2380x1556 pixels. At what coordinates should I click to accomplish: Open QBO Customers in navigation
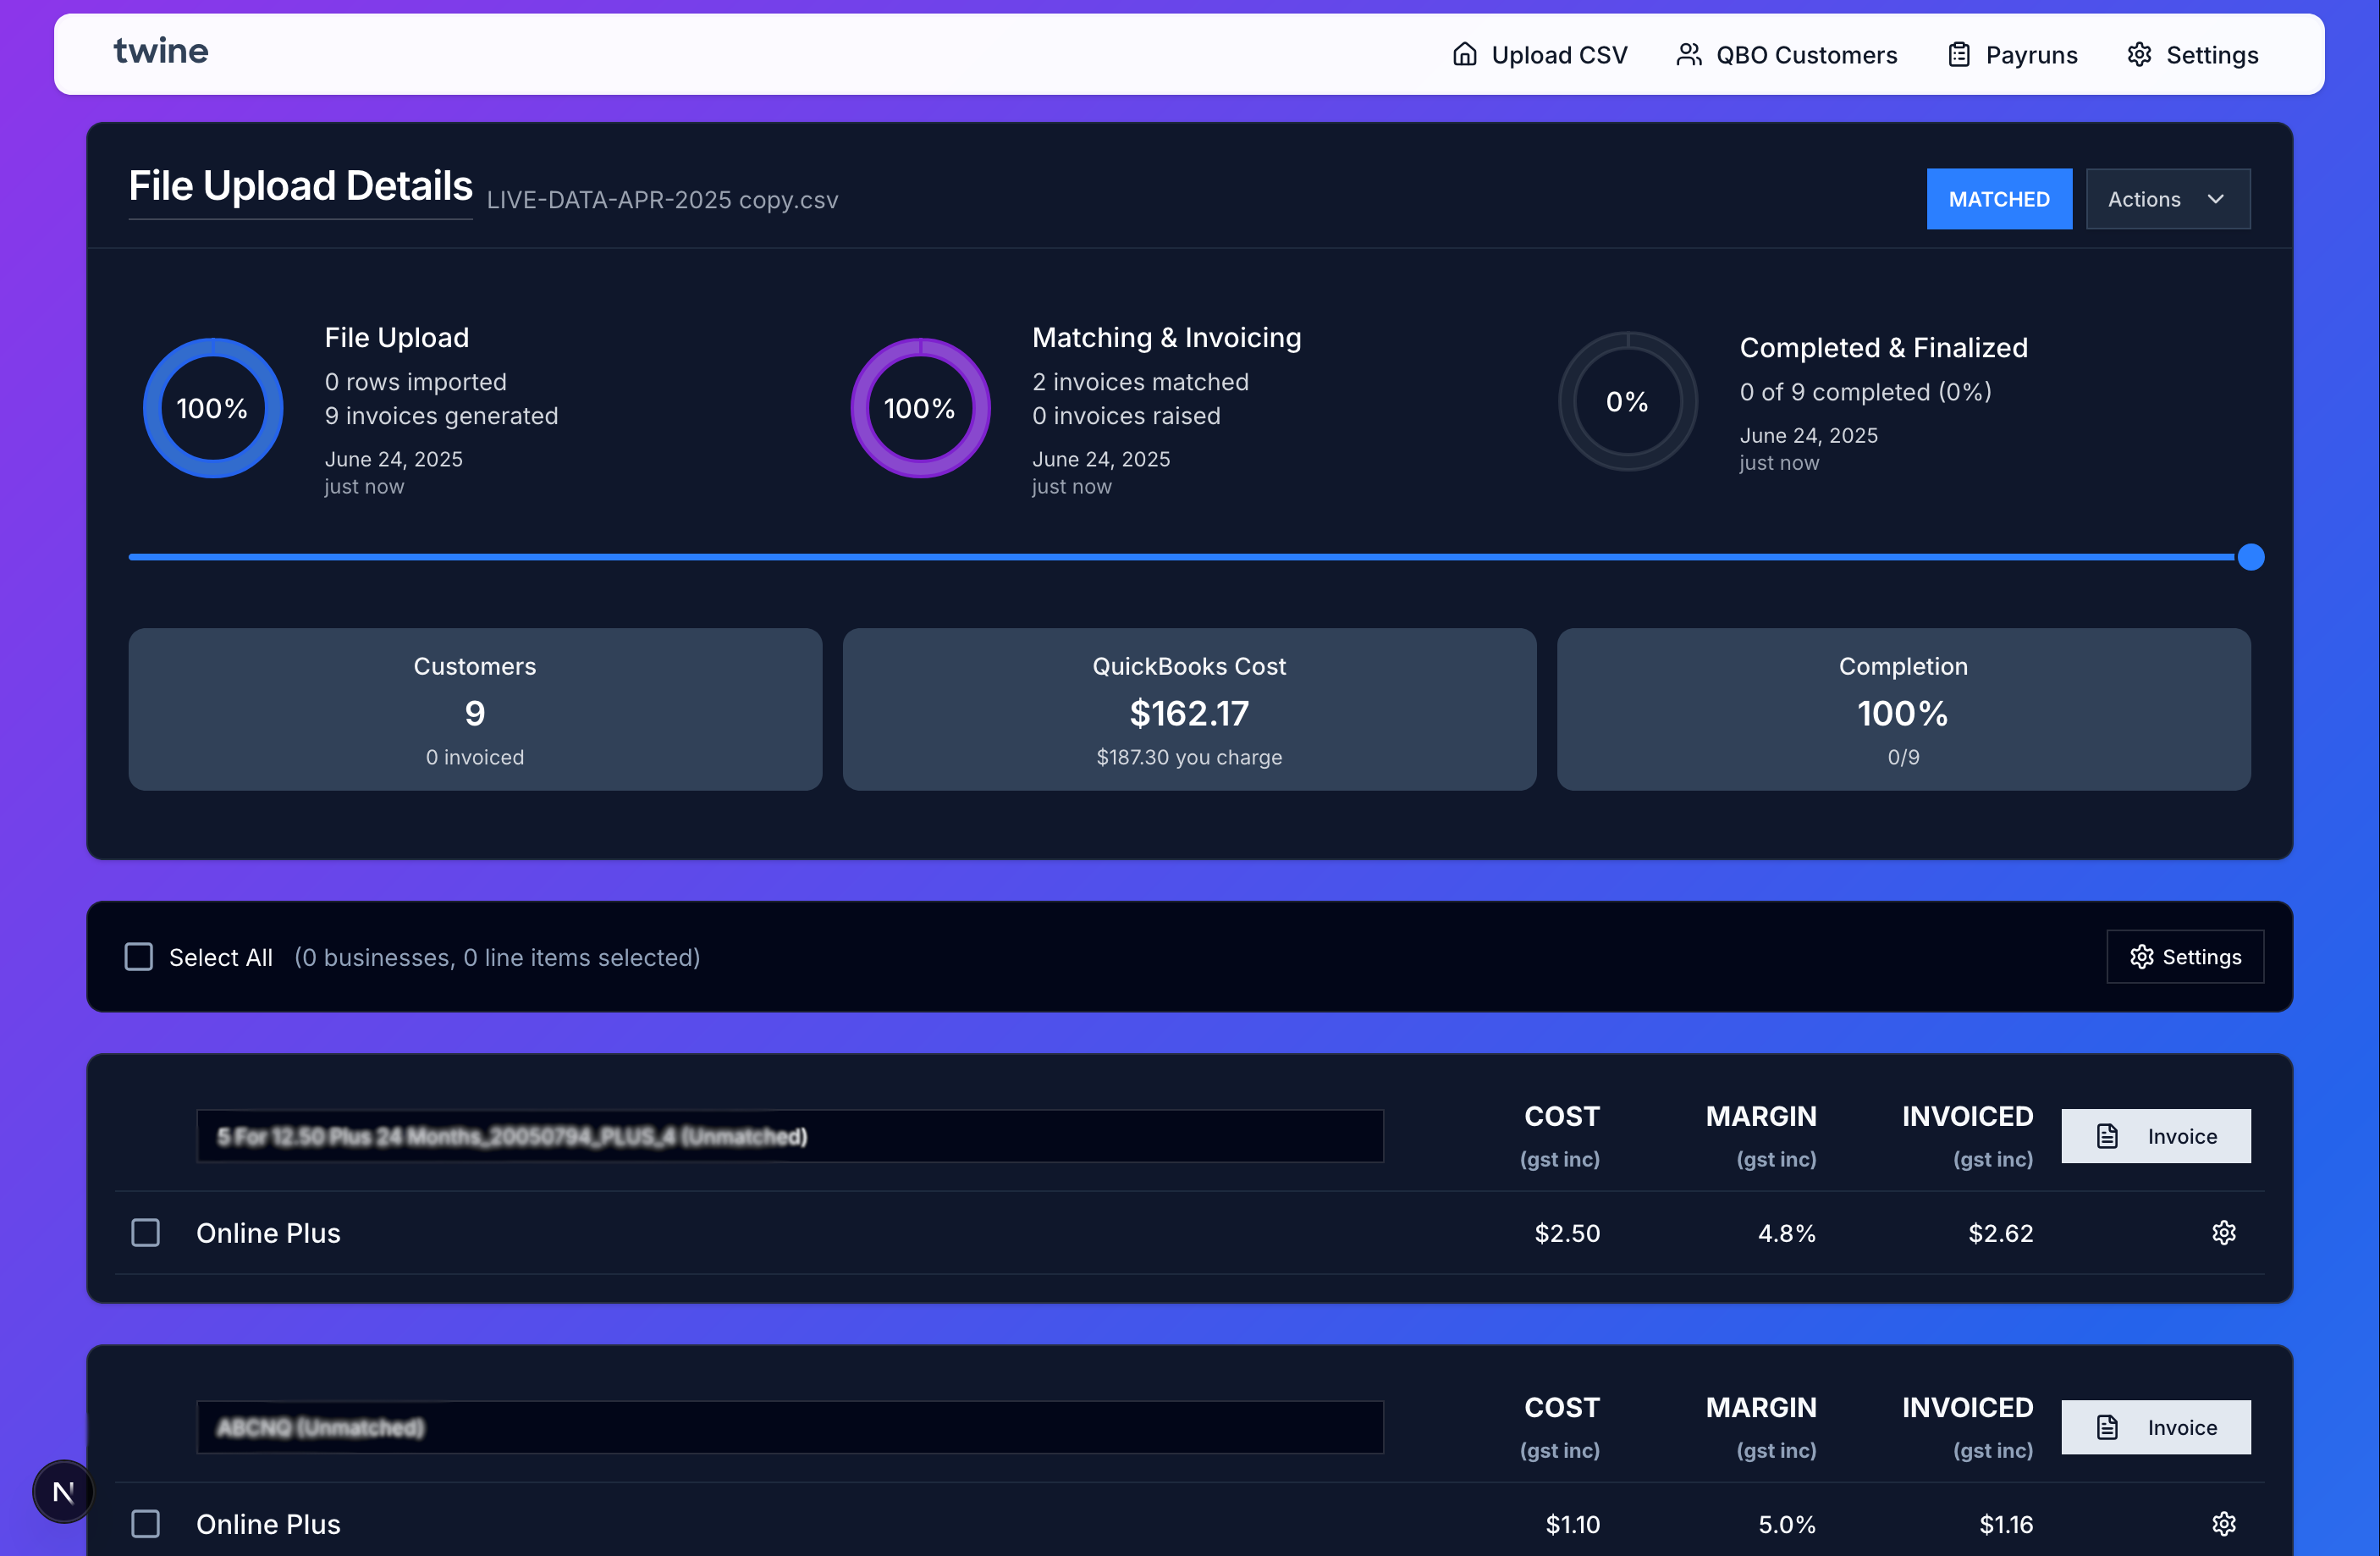[1805, 54]
